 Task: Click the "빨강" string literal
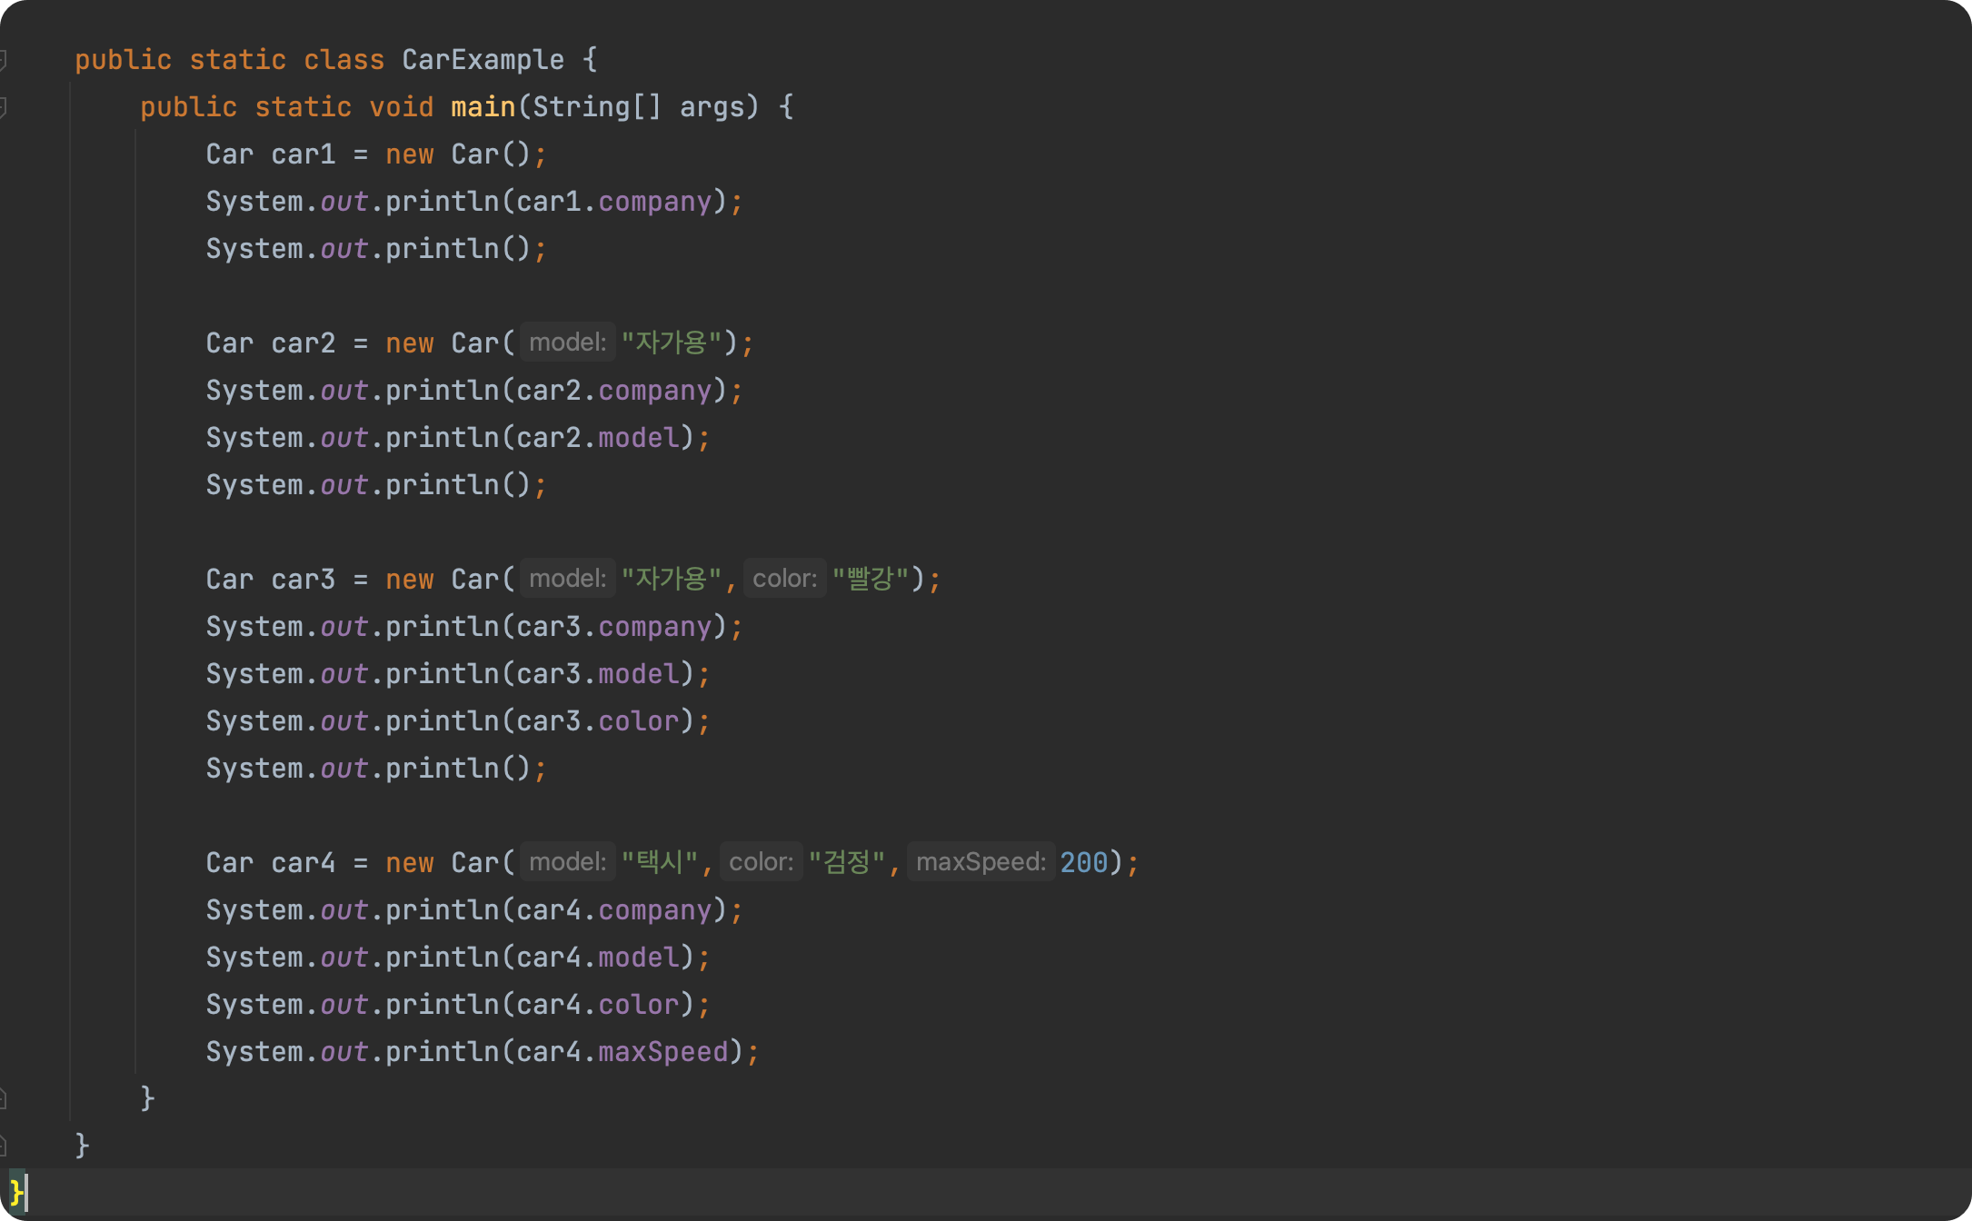tap(871, 579)
